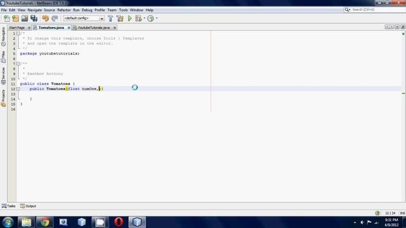Open the Output bottom panel

coord(28,206)
